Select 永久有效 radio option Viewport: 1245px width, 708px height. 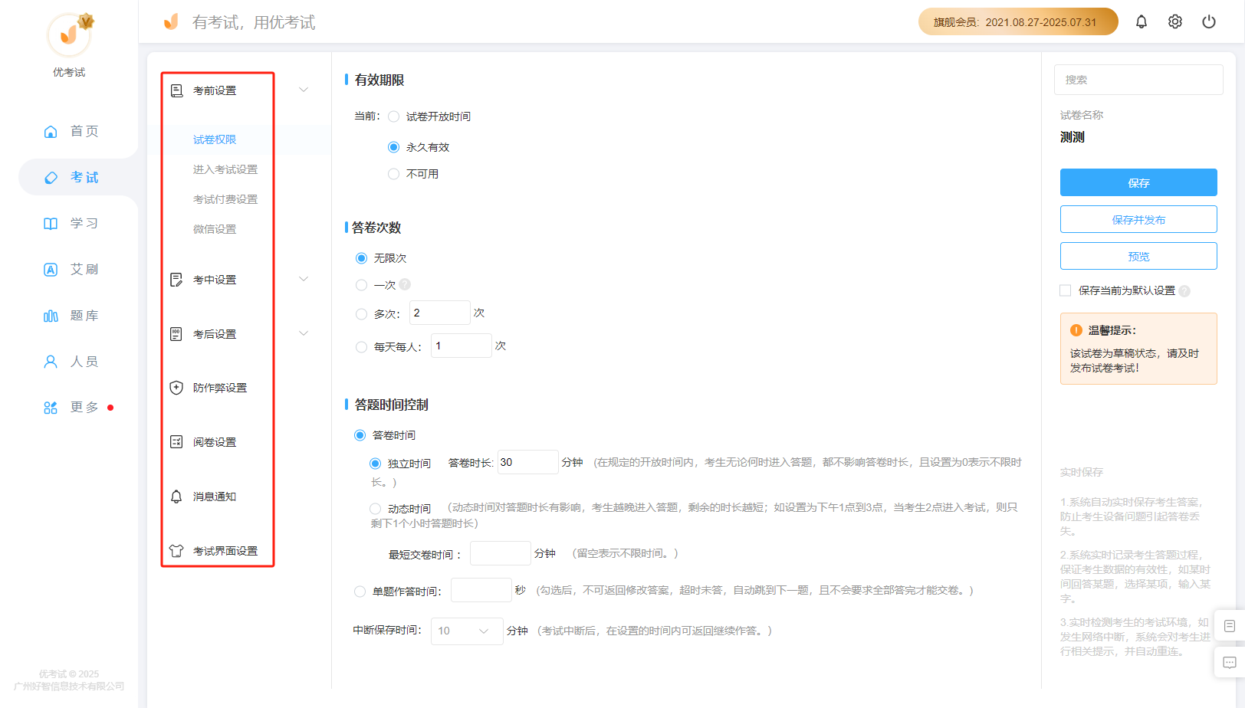point(393,147)
